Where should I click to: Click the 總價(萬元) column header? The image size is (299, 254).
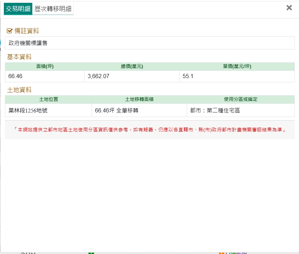(132, 67)
